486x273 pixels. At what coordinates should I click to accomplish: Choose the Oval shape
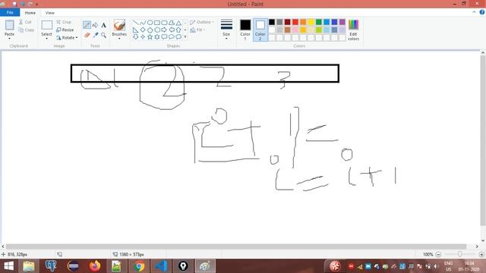[150, 23]
